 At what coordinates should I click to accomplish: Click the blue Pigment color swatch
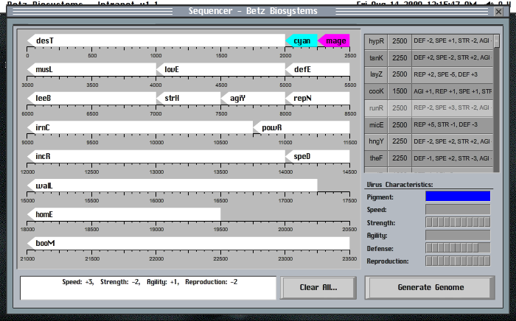(457, 197)
